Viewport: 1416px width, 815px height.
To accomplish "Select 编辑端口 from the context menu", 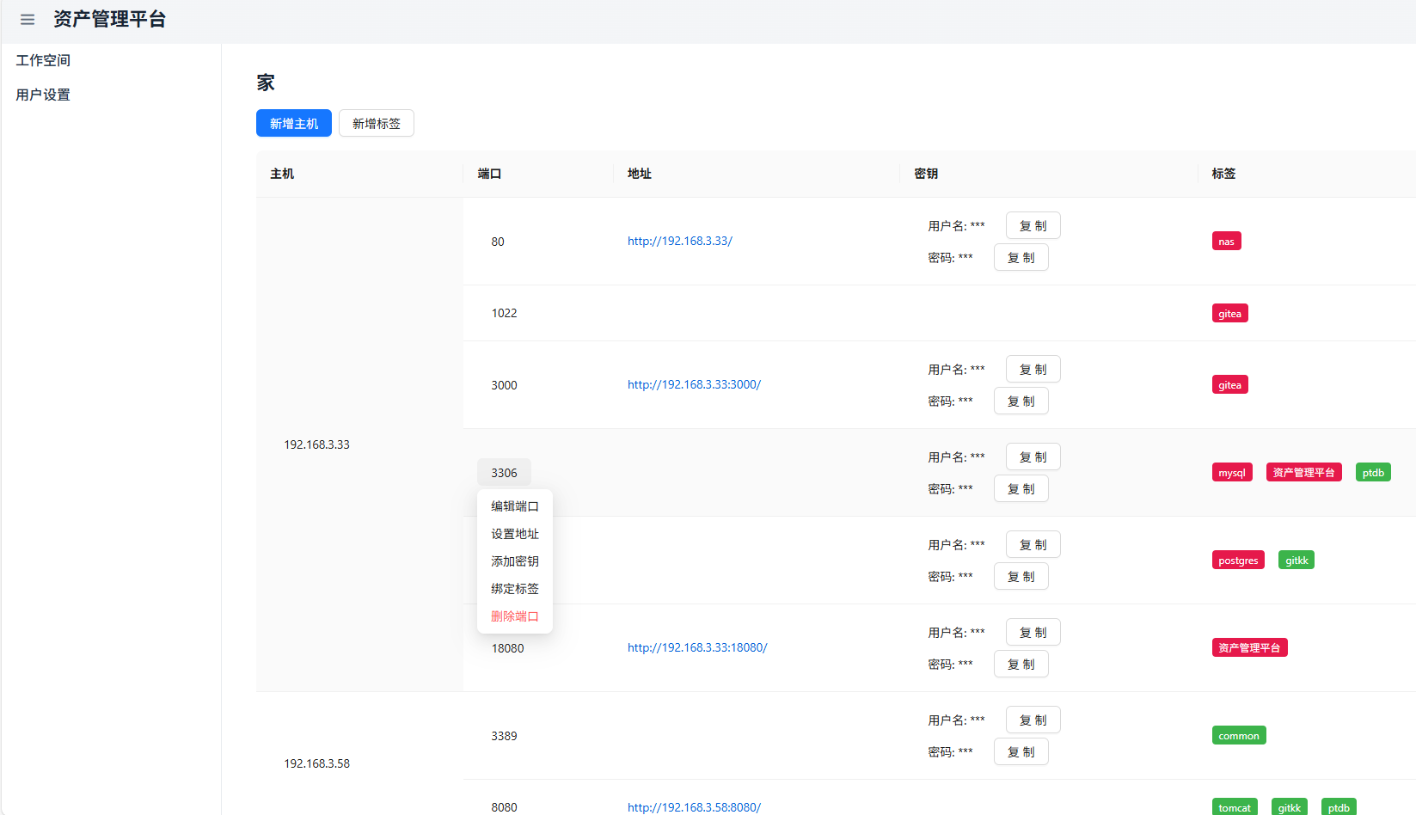I will (514, 506).
